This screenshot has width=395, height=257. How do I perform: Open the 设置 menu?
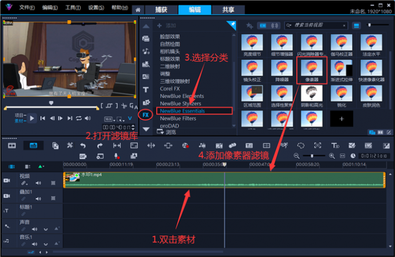click(x=96, y=8)
